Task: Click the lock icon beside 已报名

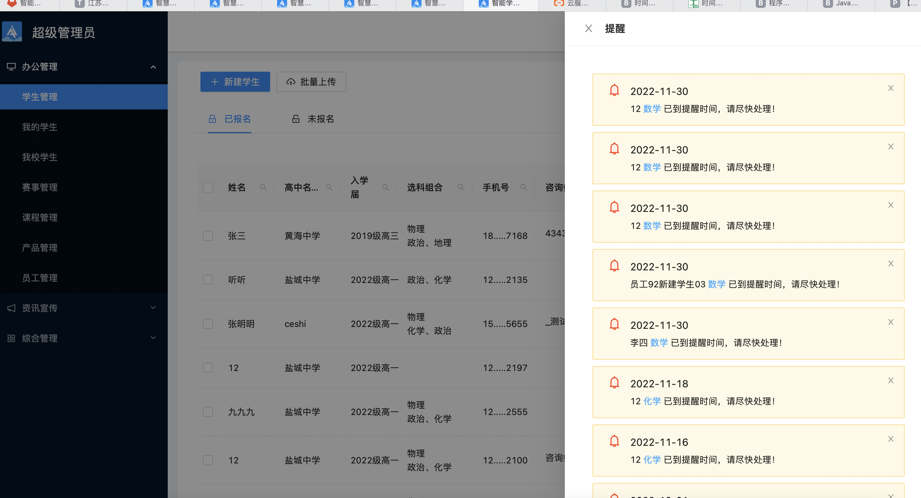Action: pyautogui.click(x=212, y=119)
